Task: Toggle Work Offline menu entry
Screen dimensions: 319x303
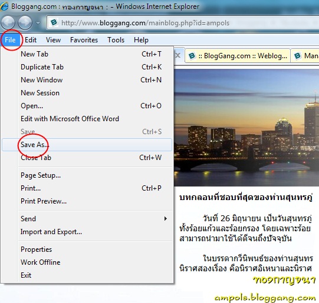Action: pos(87,262)
